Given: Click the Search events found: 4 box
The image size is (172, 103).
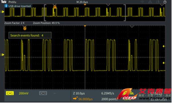Looking at the screenshot, I should click(30, 35).
